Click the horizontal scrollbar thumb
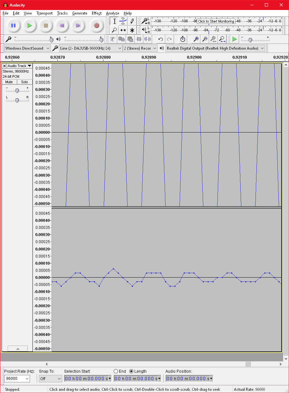This screenshot has height=393, width=289. coord(248,364)
